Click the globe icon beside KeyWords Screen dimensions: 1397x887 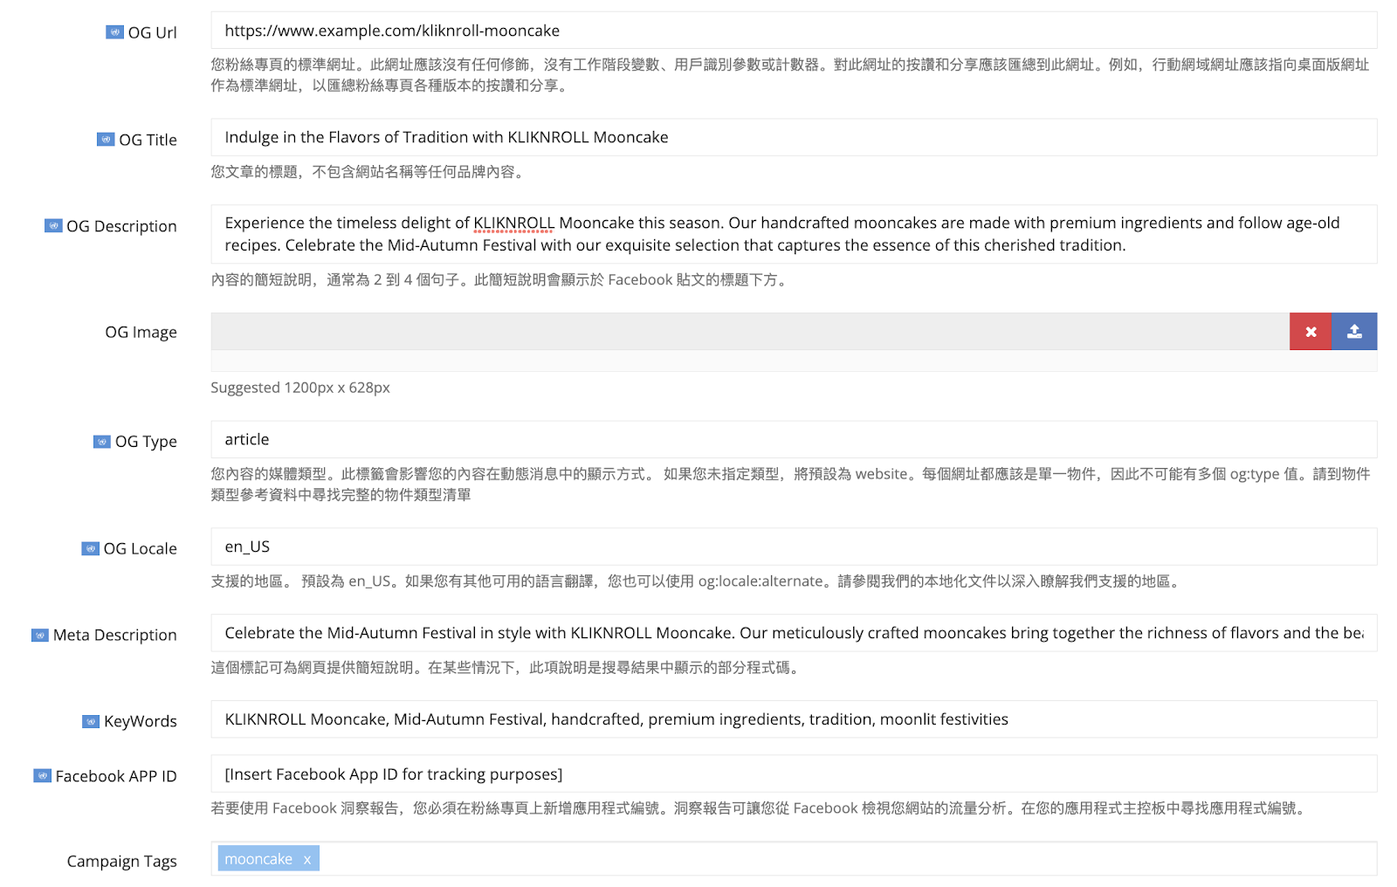91,721
